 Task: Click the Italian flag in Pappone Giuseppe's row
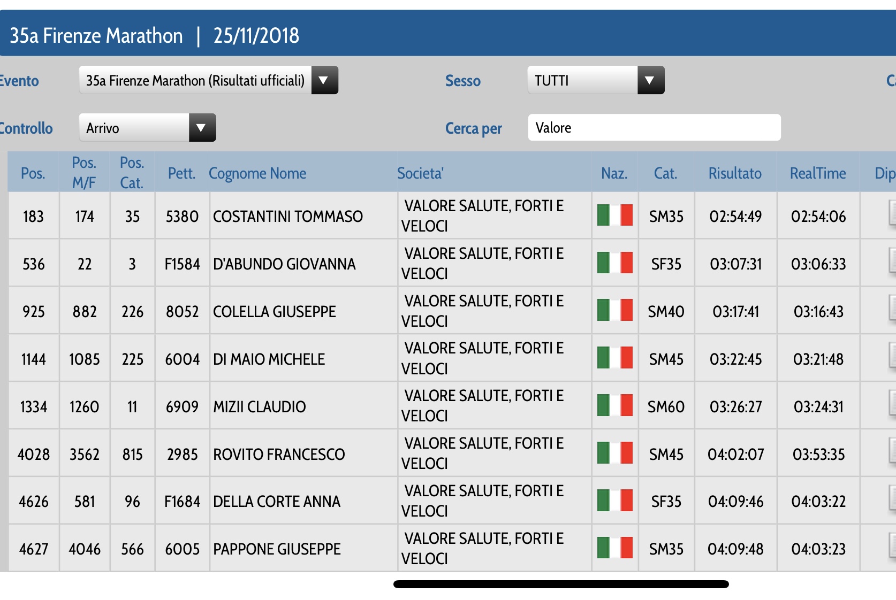(614, 548)
